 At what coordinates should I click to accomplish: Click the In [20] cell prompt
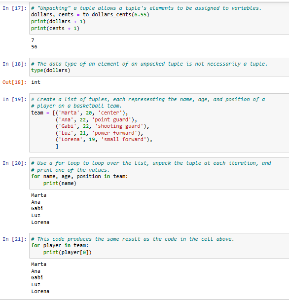coord(14,163)
